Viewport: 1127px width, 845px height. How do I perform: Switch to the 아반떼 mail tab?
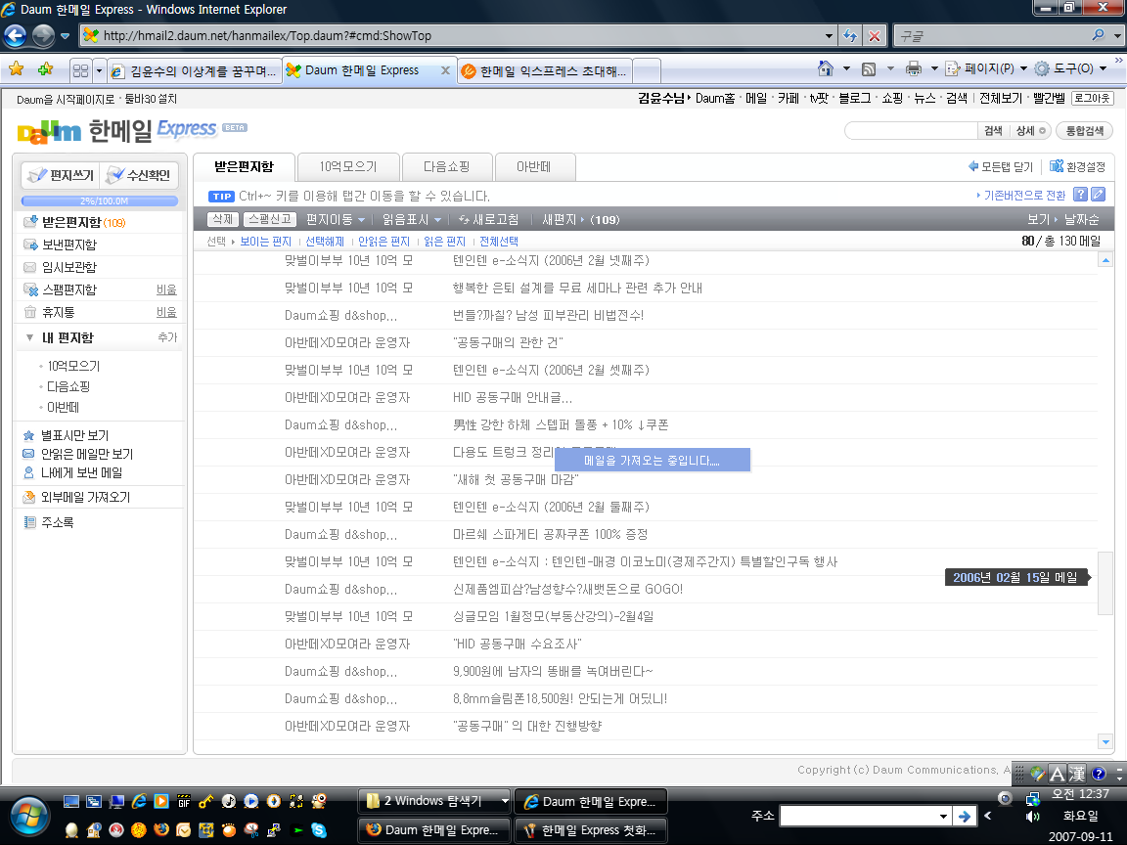[x=534, y=166]
